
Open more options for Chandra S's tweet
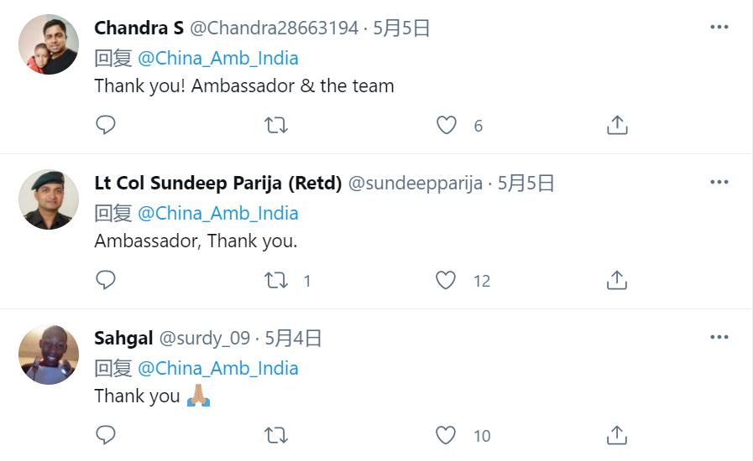719,27
